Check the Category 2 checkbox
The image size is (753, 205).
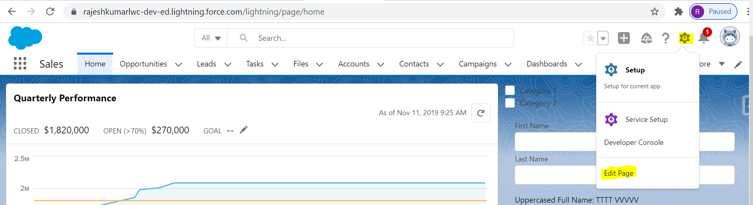click(510, 103)
